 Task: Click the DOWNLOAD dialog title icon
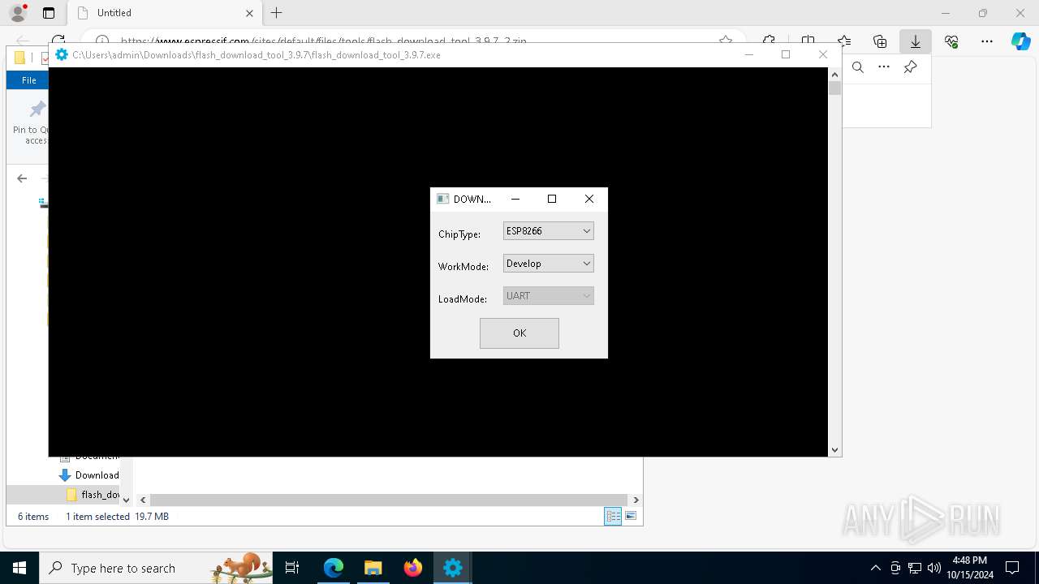[x=442, y=199]
